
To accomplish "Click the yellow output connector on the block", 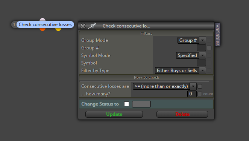I will (58, 29).
